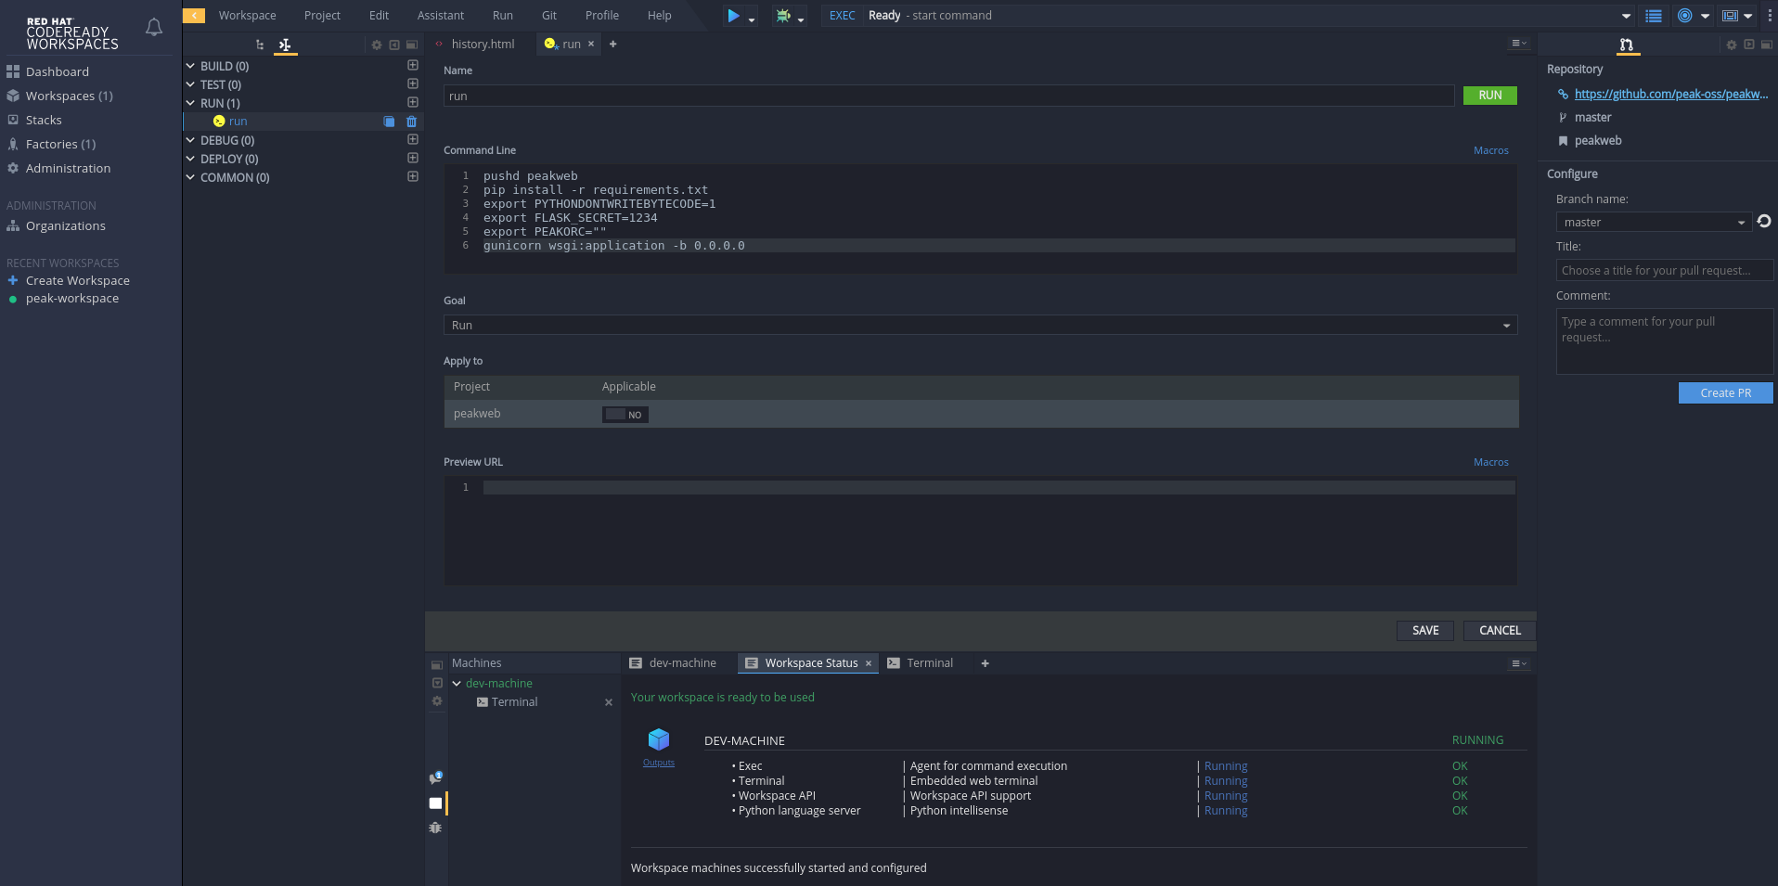This screenshot has height=886, width=1778.
Task: Refresh the branch list icon
Action: 1764,221
